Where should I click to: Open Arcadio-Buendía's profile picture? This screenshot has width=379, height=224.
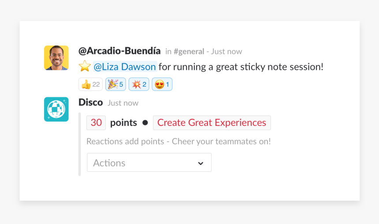[56, 58]
